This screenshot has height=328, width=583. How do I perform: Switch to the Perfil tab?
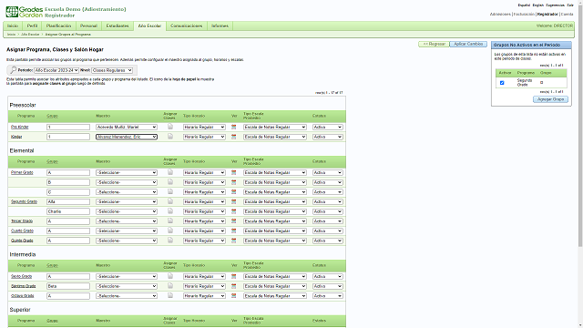click(33, 26)
